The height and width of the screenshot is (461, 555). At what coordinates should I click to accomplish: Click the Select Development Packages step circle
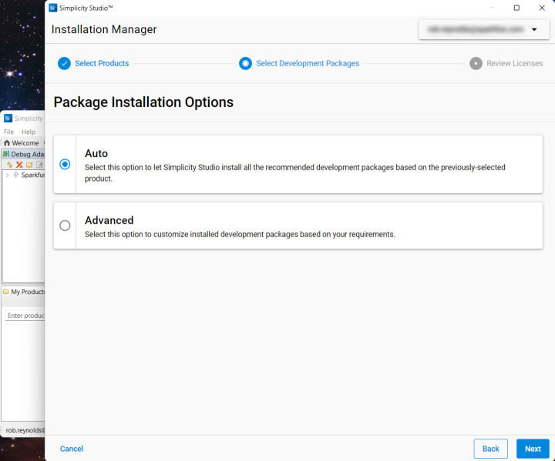245,63
